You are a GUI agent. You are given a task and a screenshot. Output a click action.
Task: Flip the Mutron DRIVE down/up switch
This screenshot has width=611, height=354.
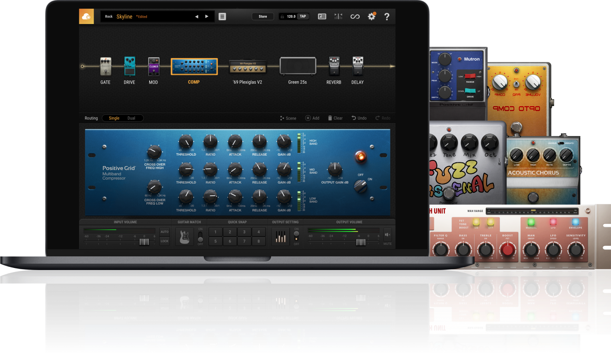(470, 91)
